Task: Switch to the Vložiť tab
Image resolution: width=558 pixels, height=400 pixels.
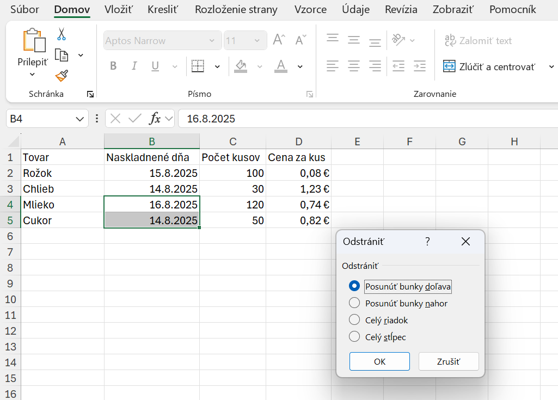Action: tap(119, 10)
